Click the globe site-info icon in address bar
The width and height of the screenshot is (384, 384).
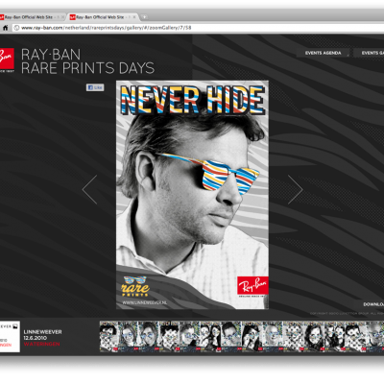click(x=16, y=28)
